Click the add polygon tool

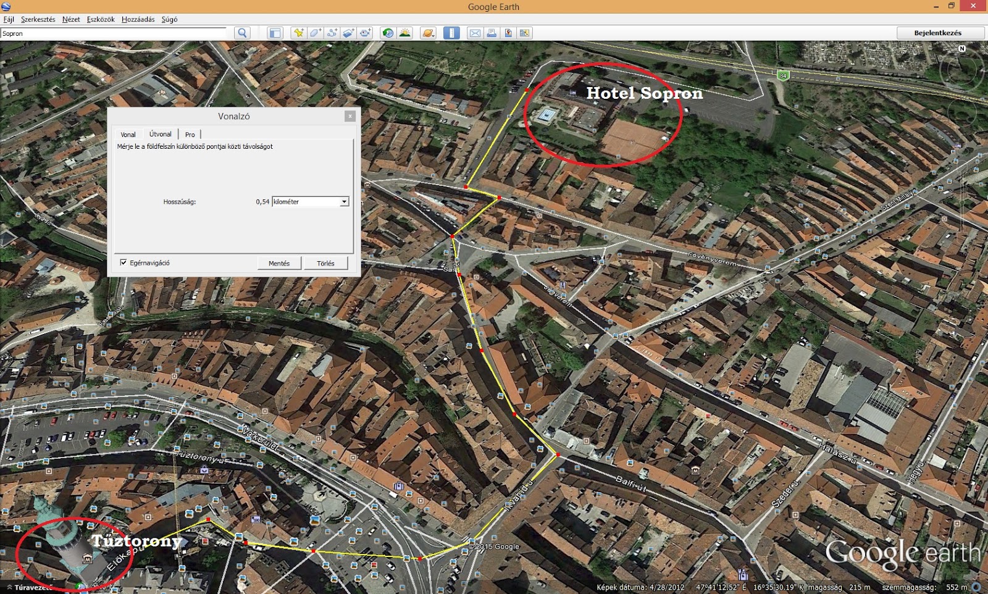[316, 33]
